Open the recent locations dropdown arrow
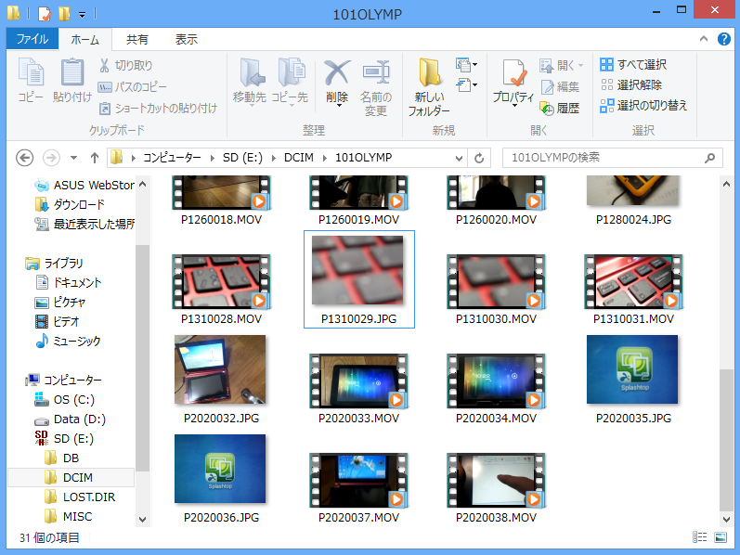This screenshot has height=555, width=740. [x=71, y=157]
